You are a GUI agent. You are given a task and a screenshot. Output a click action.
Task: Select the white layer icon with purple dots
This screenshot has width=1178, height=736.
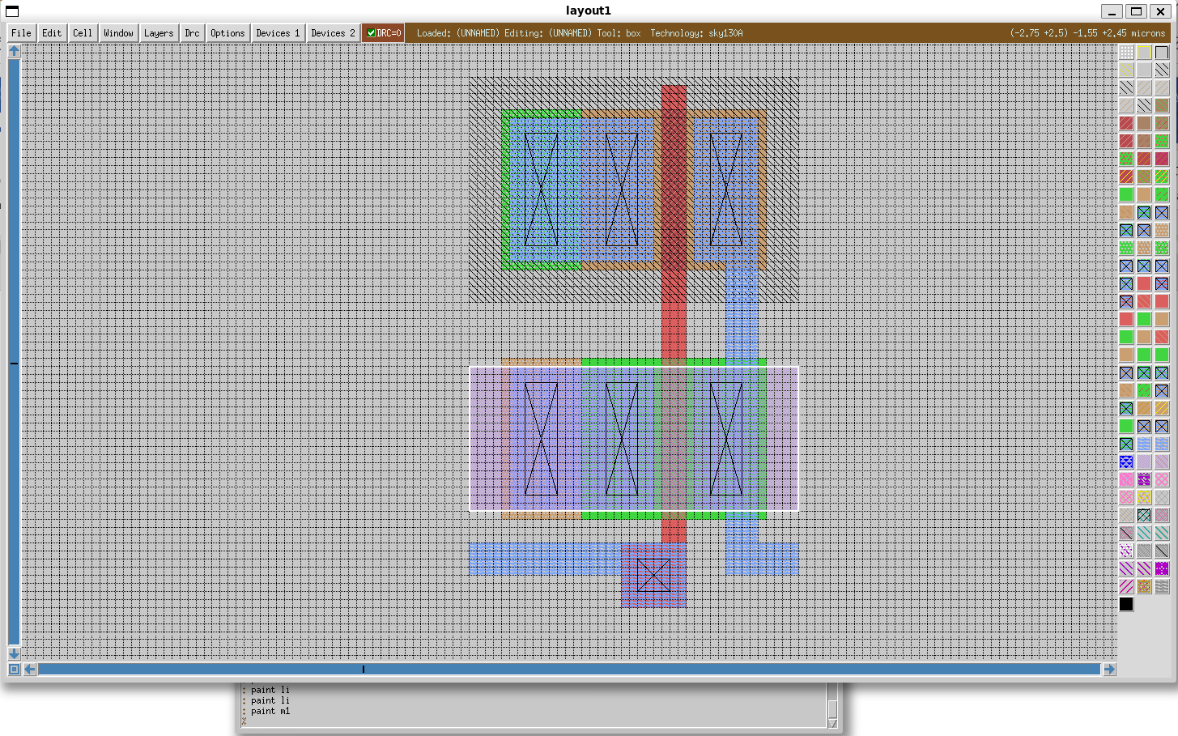[1126, 551]
